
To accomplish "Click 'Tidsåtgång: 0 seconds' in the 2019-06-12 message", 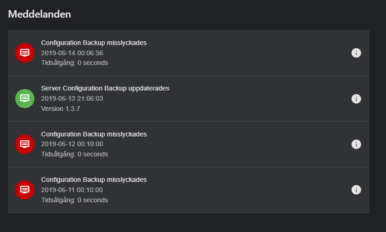I will point(74,154).
